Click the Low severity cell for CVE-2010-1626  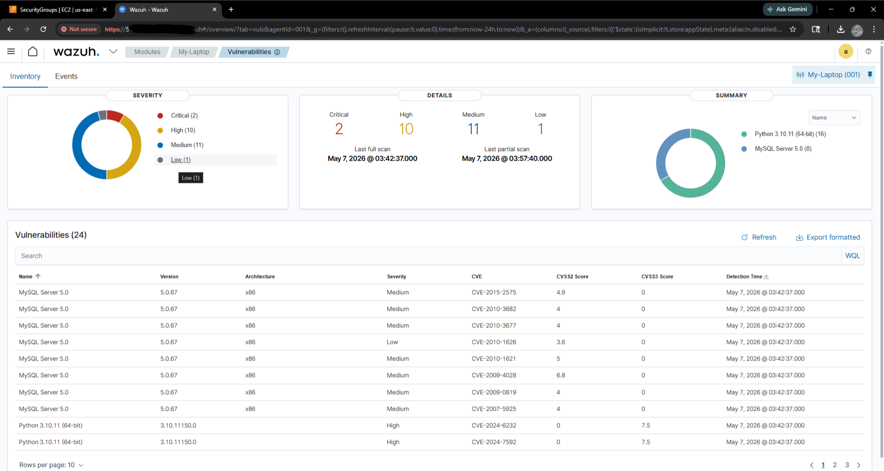pyautogui.click(x=392, y=342)
